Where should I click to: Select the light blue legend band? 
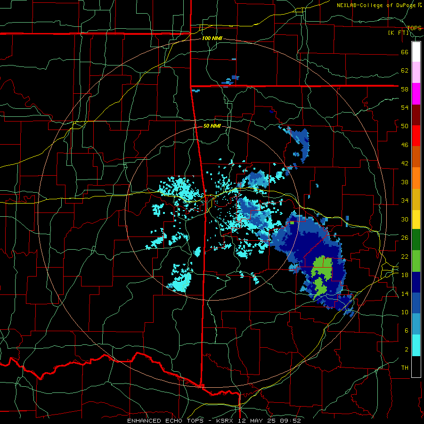pyautogui.click(x=416, y=324)
